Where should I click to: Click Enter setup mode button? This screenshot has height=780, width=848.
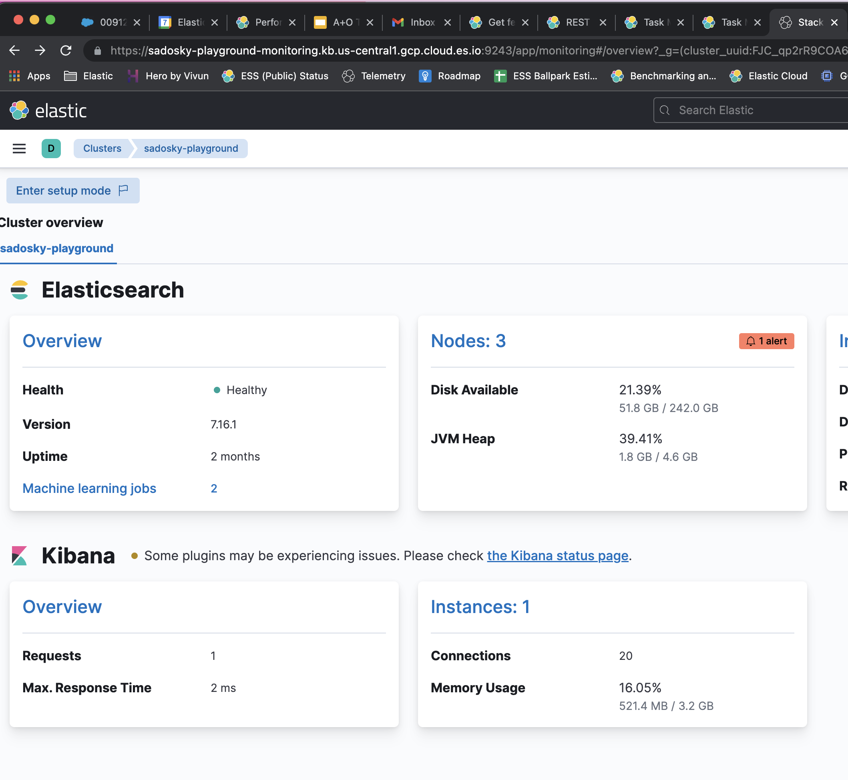coord(73,191)
